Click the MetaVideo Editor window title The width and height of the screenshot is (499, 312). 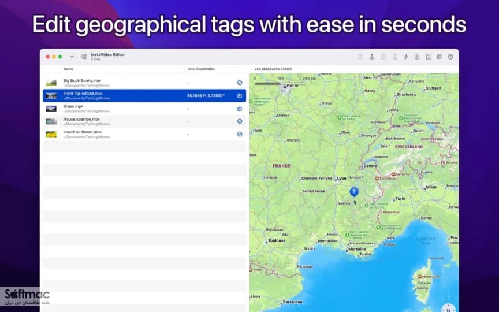(x=108, y=55)
